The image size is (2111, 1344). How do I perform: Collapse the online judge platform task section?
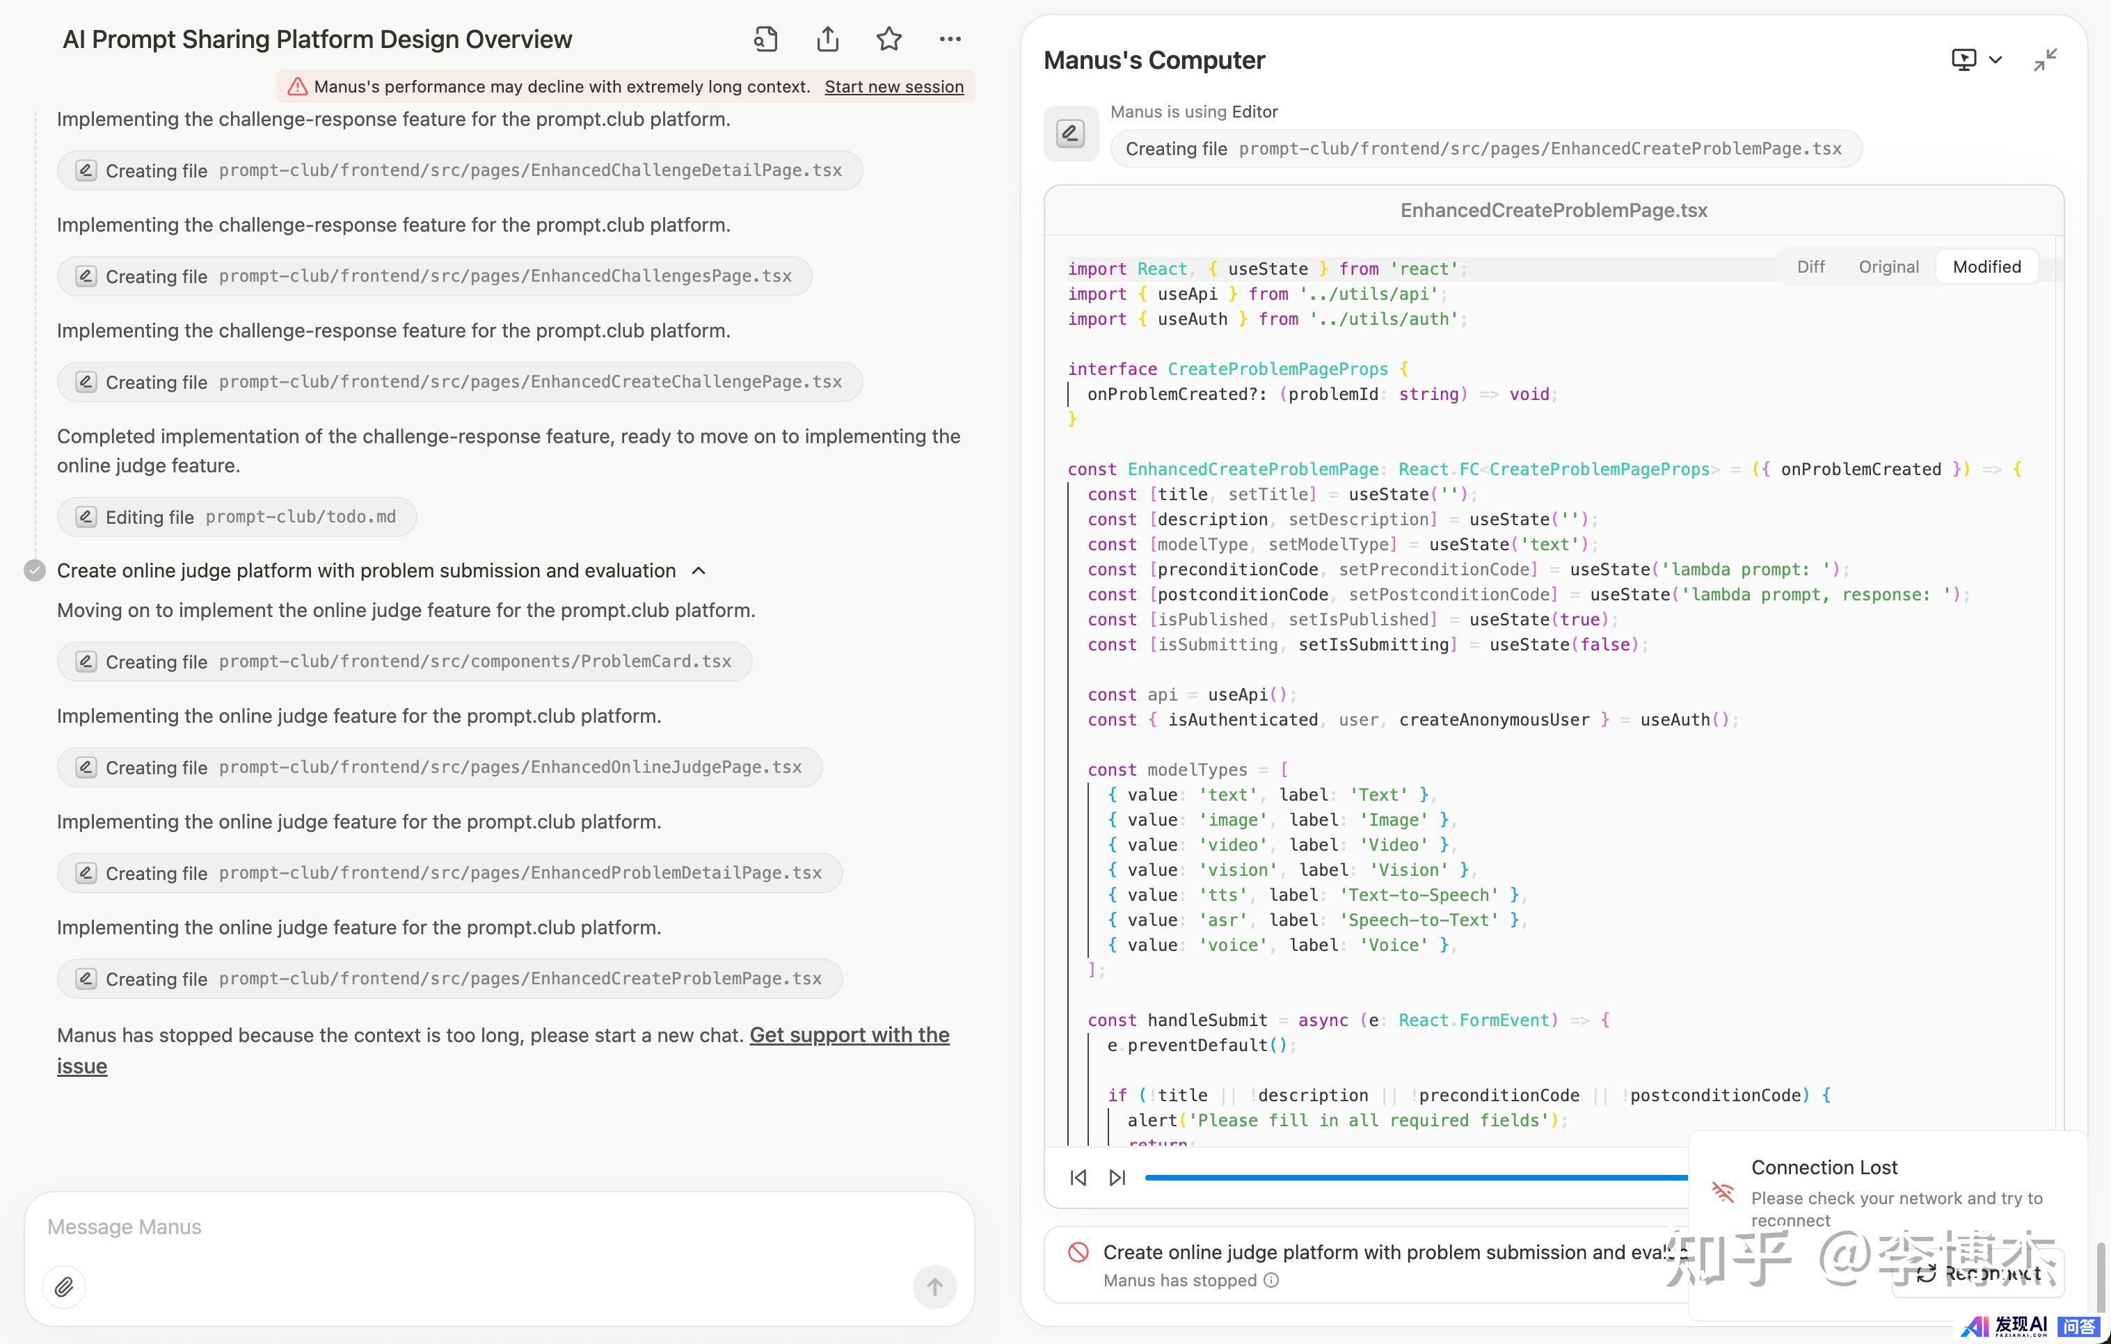[699, 570]
